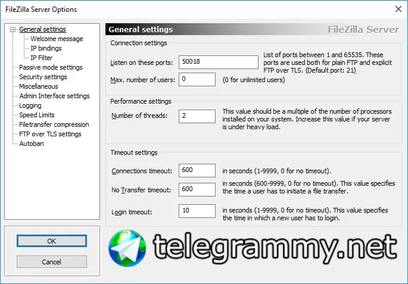Open Filetransfer compression settings
The height and width of the screenshot is (284, 408).
54,124
